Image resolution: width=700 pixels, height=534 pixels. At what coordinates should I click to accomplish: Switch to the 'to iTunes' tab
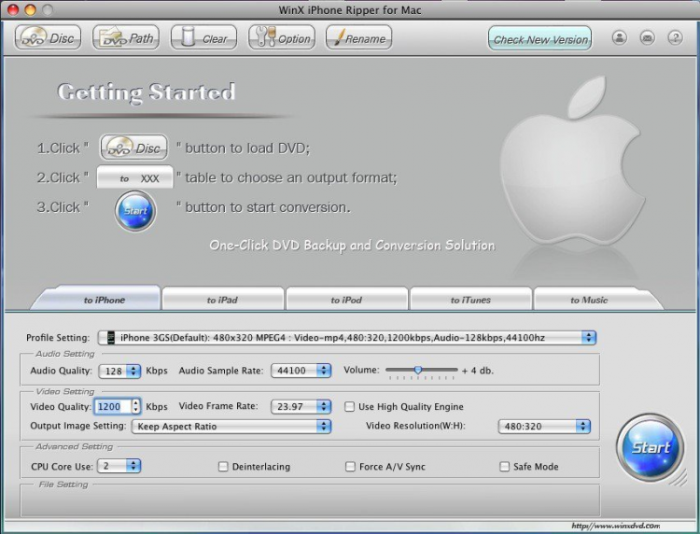470,300
